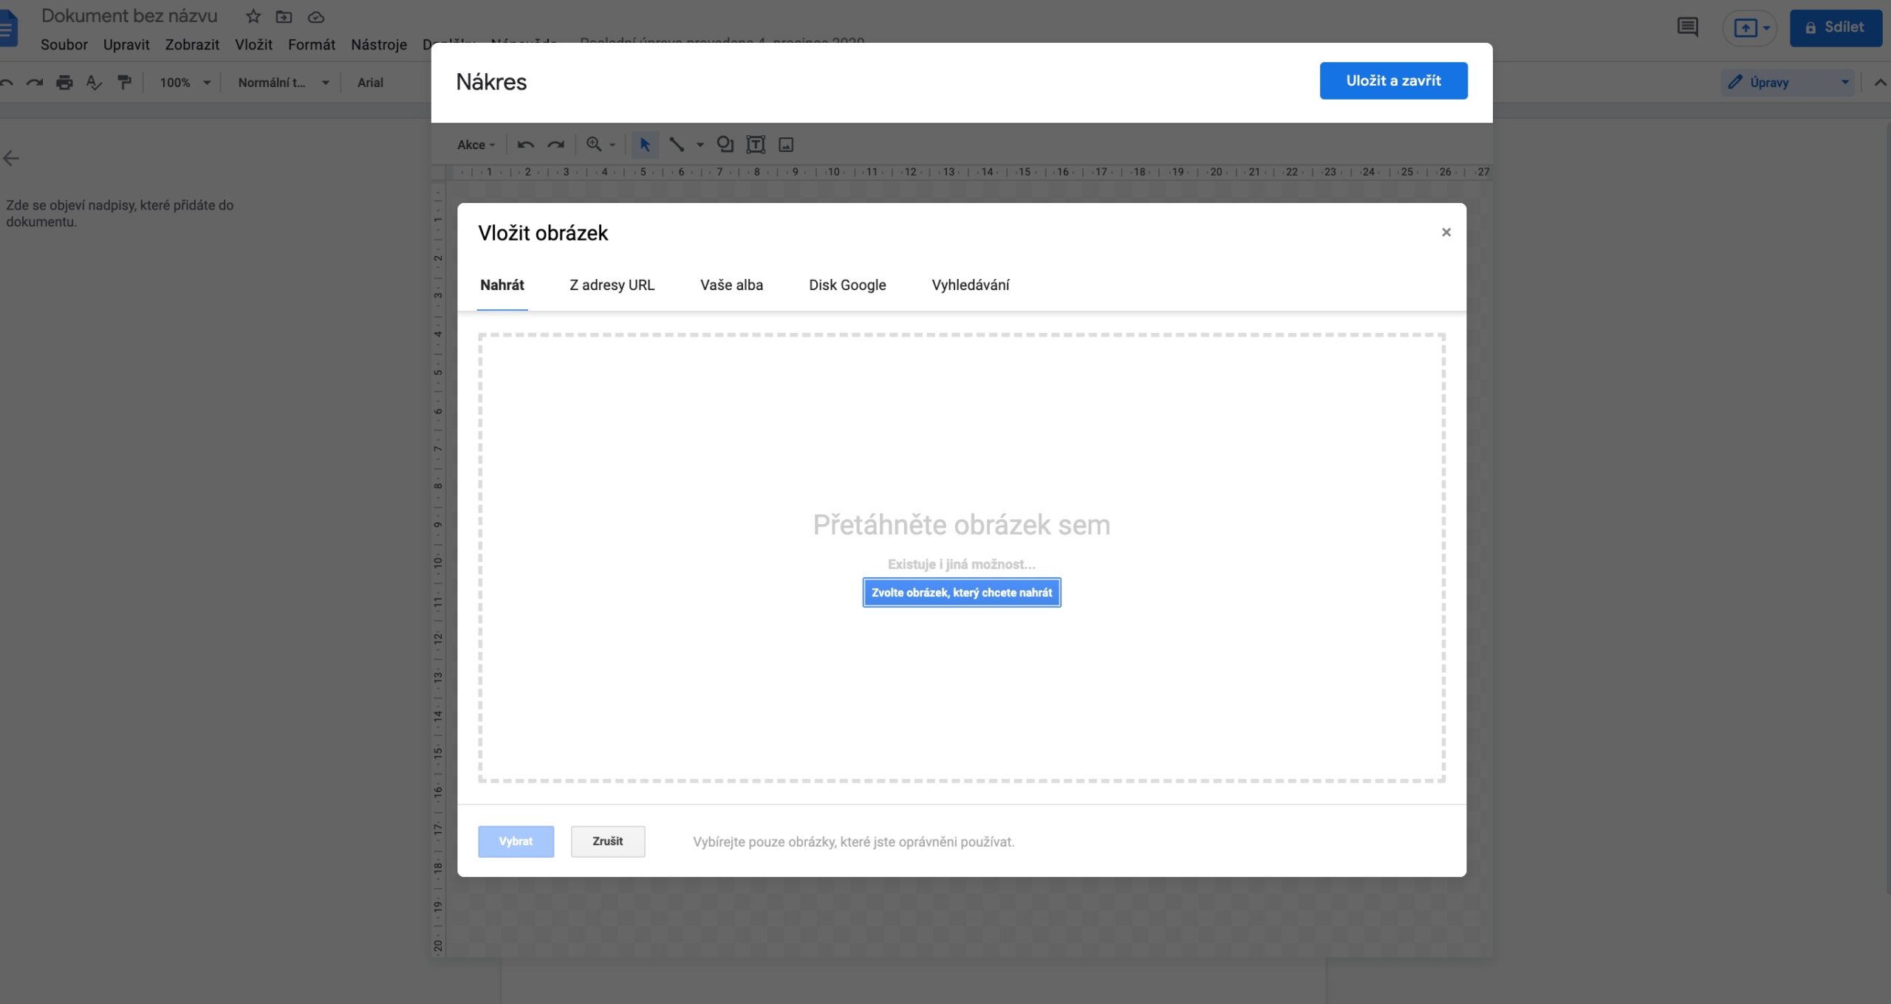Select the arrow selection tool

point(644,145)
